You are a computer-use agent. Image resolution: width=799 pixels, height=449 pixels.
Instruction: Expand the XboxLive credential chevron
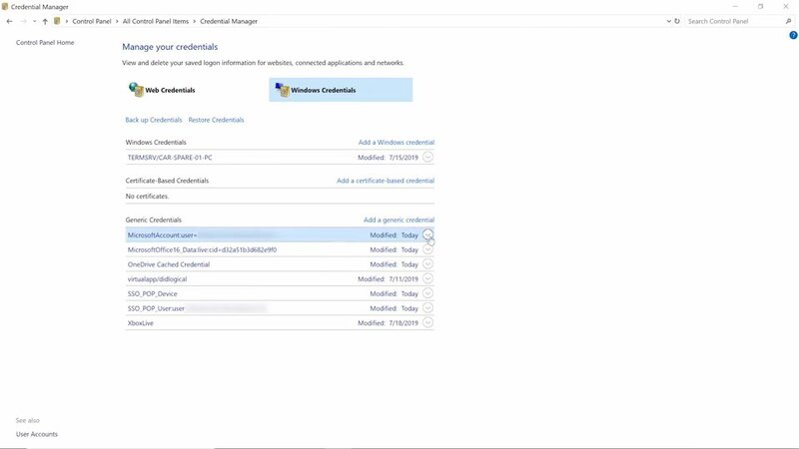click(x=428, y=322)
